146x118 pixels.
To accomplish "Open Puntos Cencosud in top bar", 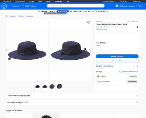I will (x=20, y=1).
